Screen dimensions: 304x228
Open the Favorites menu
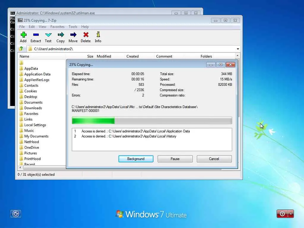(57, 27)
